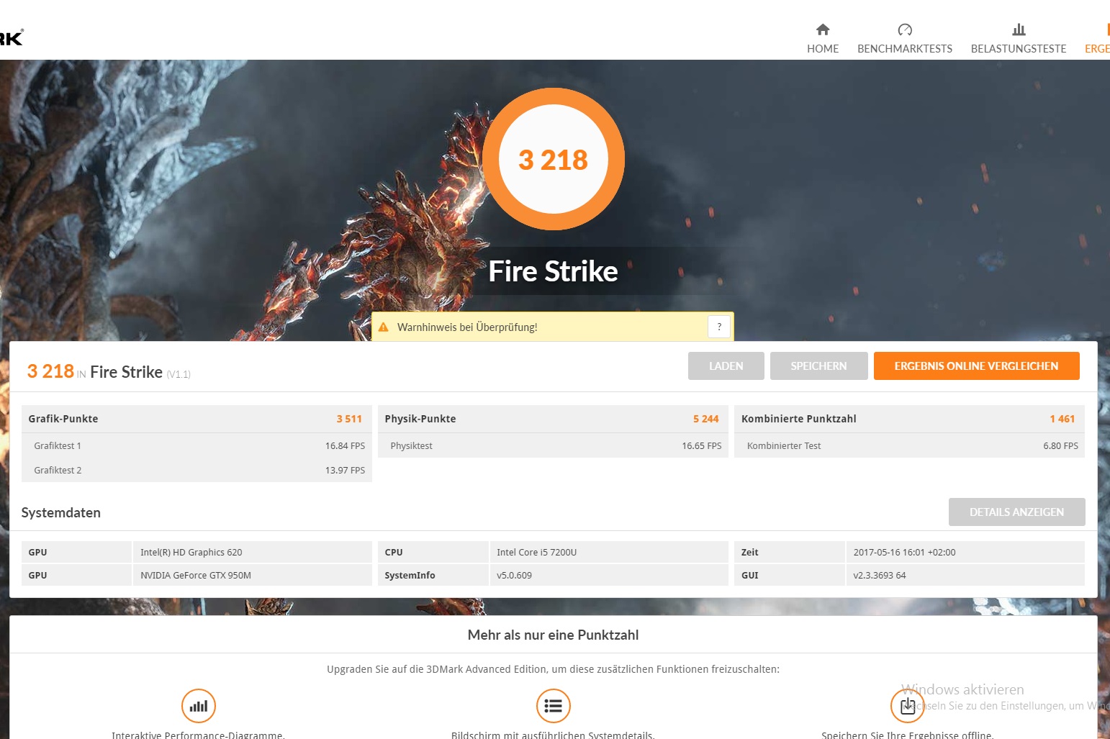This screenshot has width=1110, height=739.
Task: Click the save results offline icon
Action: pos(908,706)
